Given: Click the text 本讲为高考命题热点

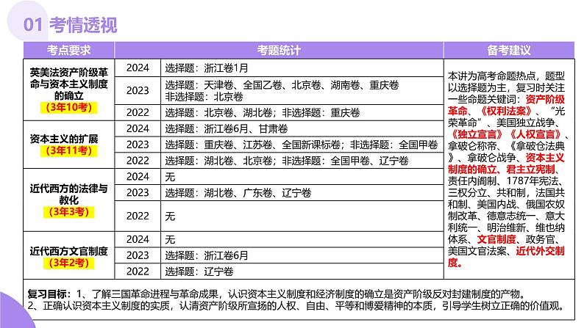Looking at the screenshot, I should 491,76.
